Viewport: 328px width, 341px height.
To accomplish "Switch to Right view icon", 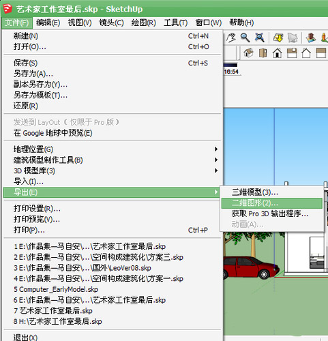I will point(292,53).
